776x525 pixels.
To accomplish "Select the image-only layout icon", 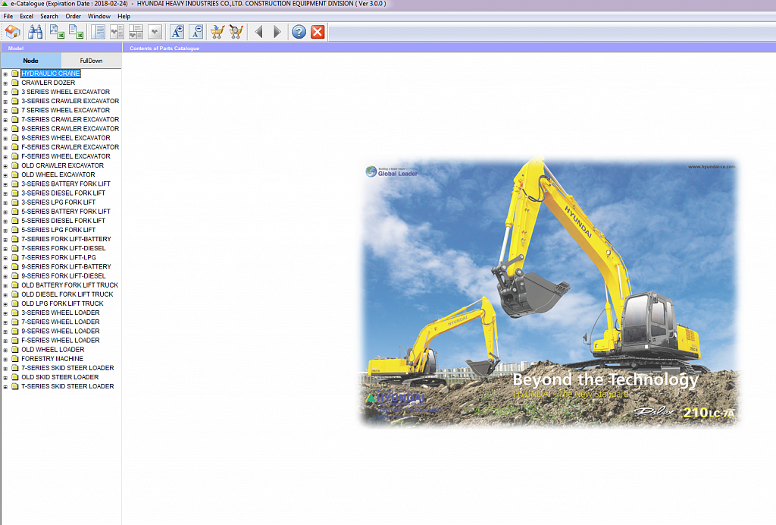I will point(155,32).
